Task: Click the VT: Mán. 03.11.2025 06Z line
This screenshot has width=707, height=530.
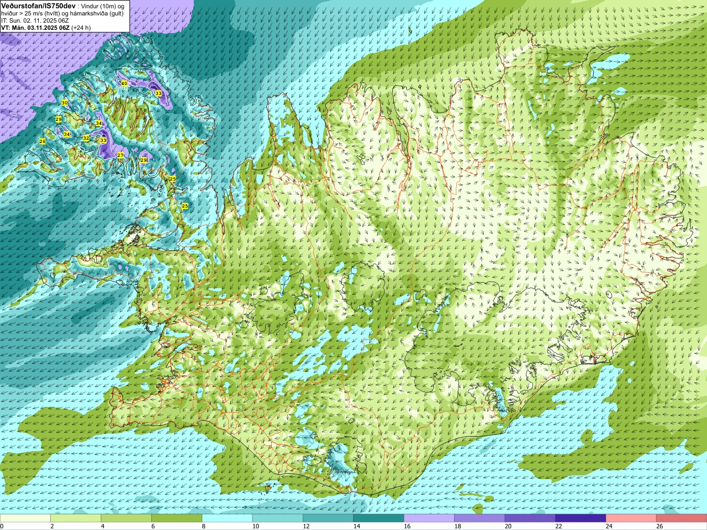Action: (35, 28)
